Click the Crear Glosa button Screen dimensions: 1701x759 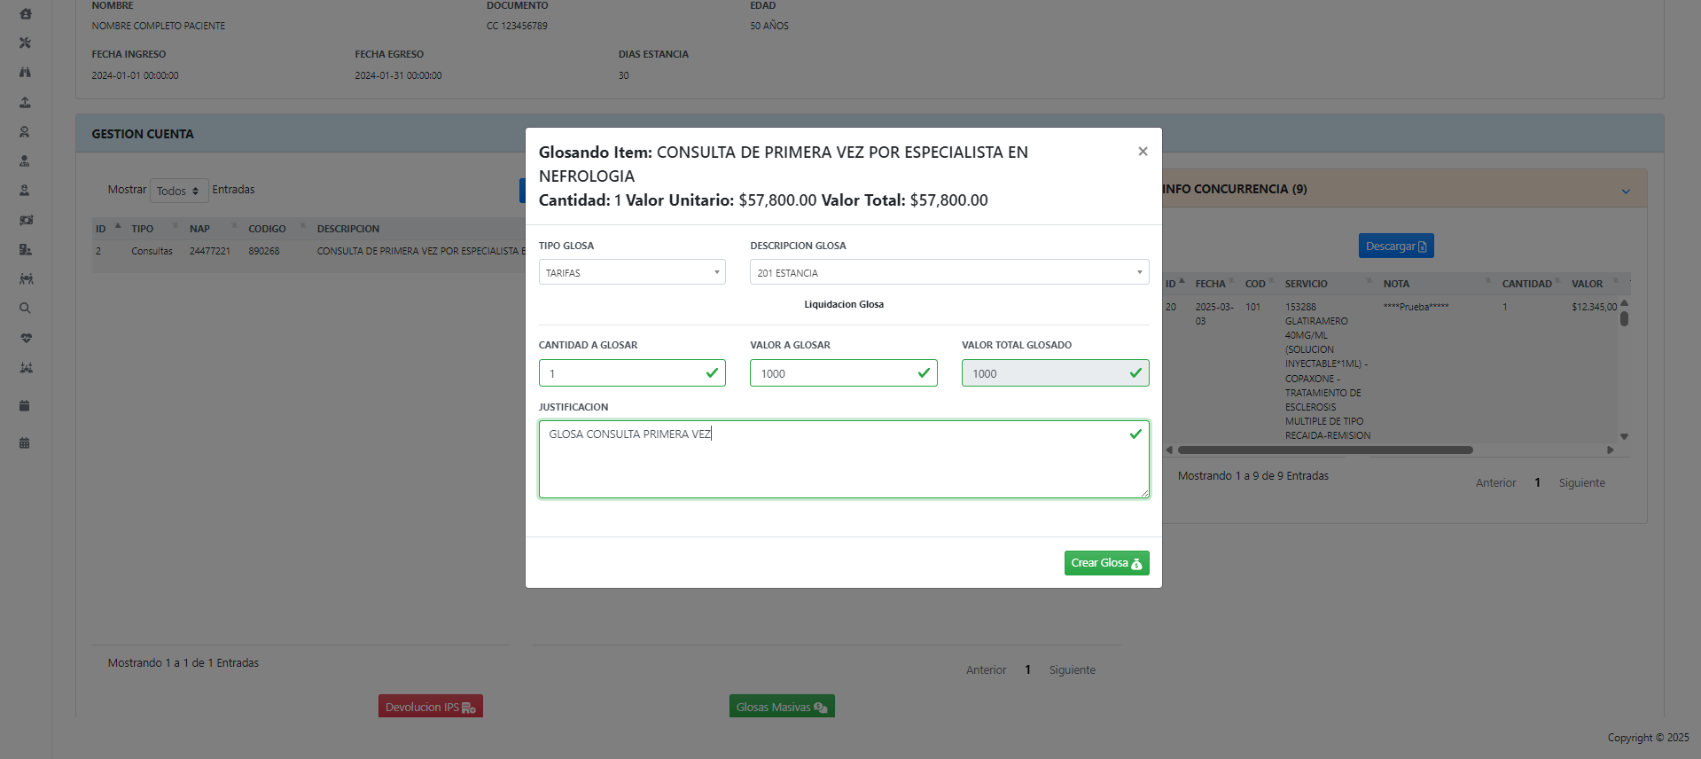point(1105,563)
